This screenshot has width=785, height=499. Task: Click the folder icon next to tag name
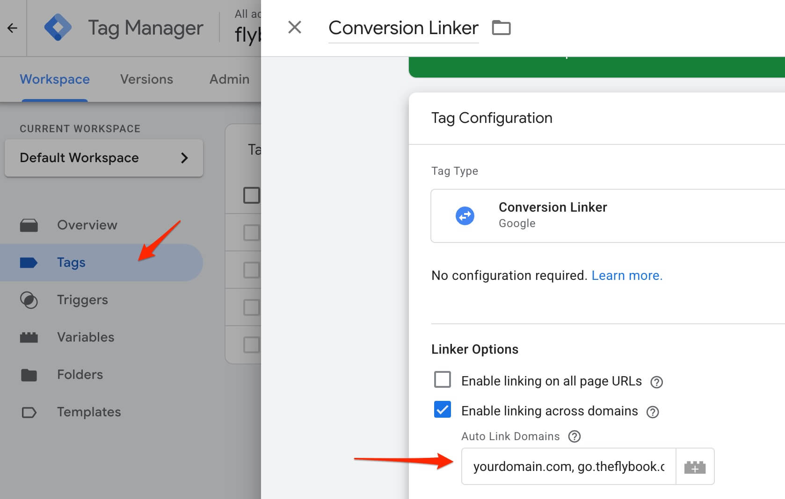point(501,28)
